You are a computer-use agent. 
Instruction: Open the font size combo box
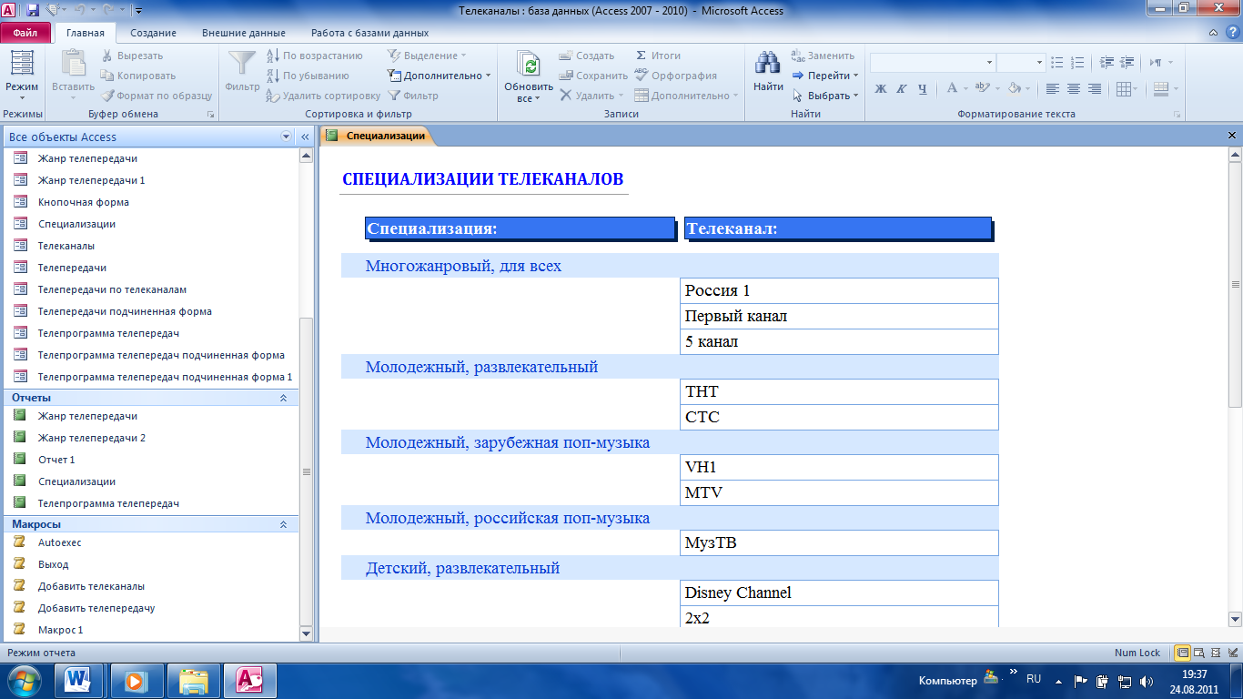pyautogui.click(x=1021, y=63)
